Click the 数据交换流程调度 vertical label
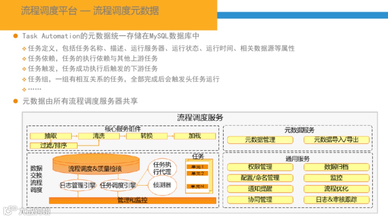The height and width of the screenshot is (218, 388). [36, 179]
